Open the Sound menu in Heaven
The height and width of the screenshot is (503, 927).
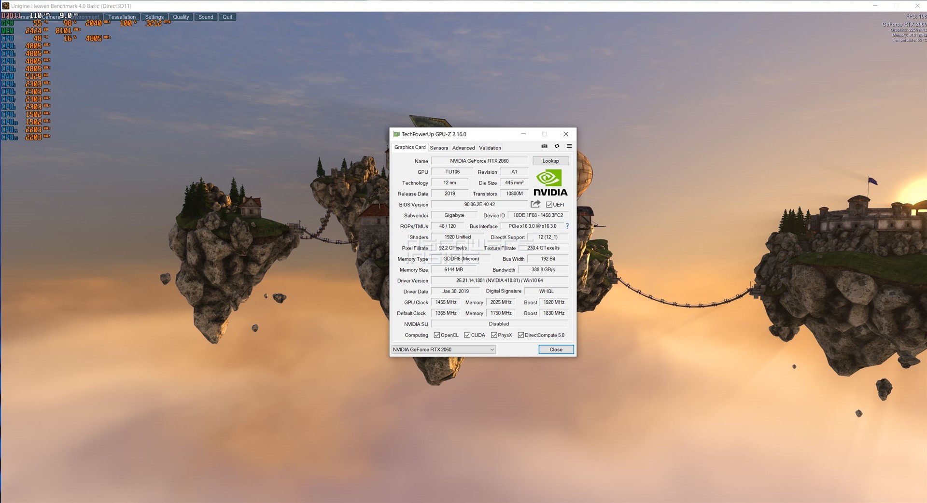pyautogui.click(x=206, y=17)
